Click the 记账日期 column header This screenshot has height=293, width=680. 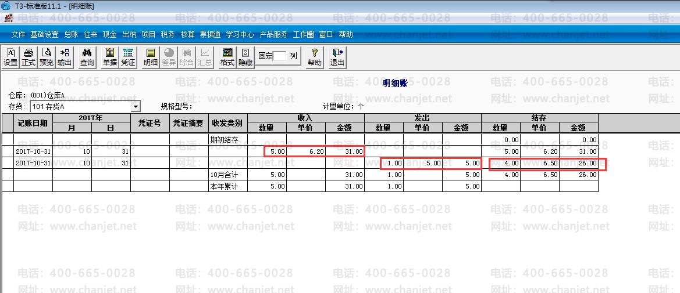[33, 123]
